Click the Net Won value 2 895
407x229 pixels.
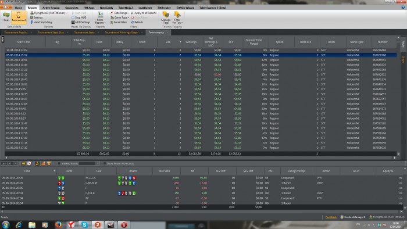(176, 178)
